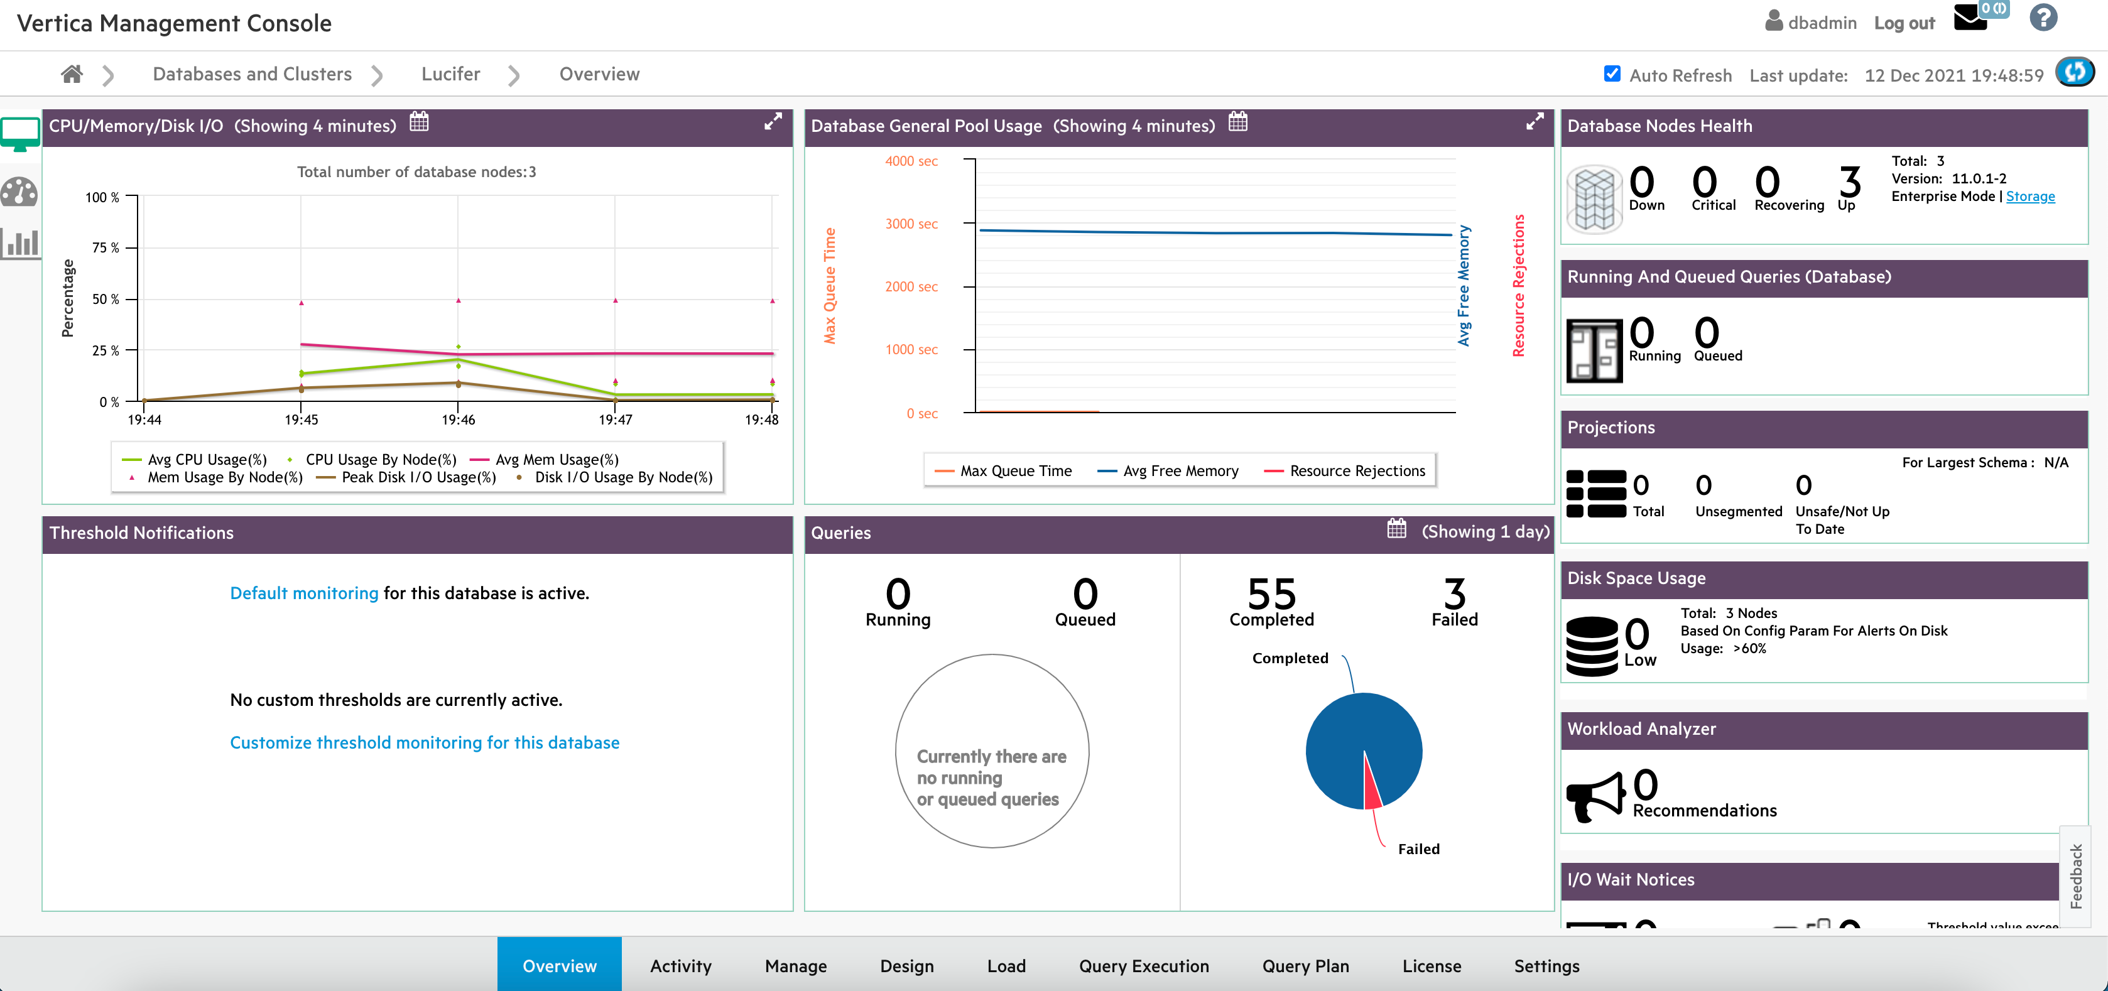This screenshot has width=2108, height=991.
Task: Expand the CPU/Memory/Disk I/O chart
Action: (773, 122)
